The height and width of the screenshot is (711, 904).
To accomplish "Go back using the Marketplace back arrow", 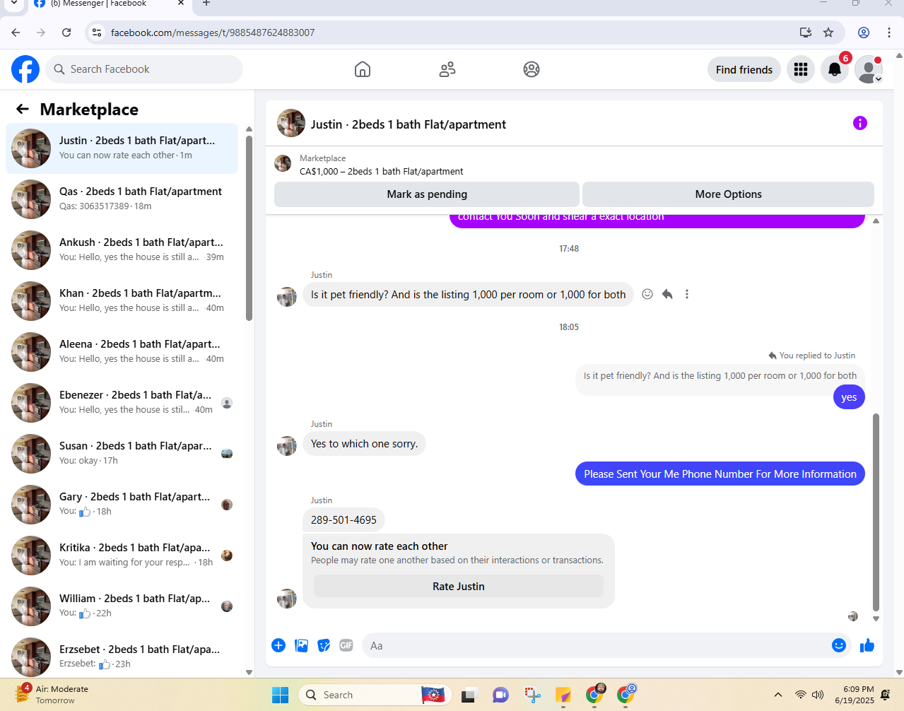I will point(23,109).
